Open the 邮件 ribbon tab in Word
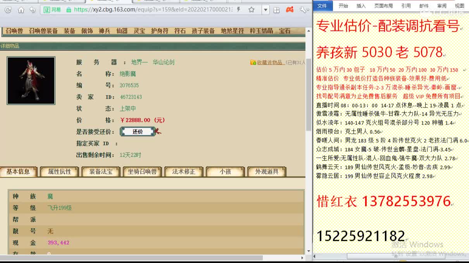This screenshot has width=469, height=263. click(424, 6)
